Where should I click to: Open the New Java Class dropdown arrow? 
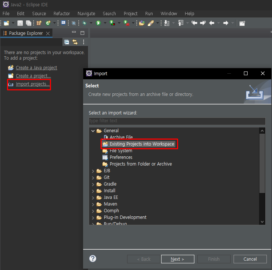pyautogui.click(x=54, y=23)
